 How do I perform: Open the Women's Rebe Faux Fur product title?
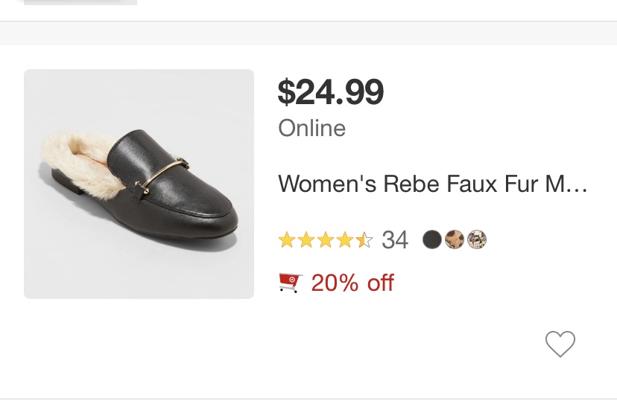(433, 184)
